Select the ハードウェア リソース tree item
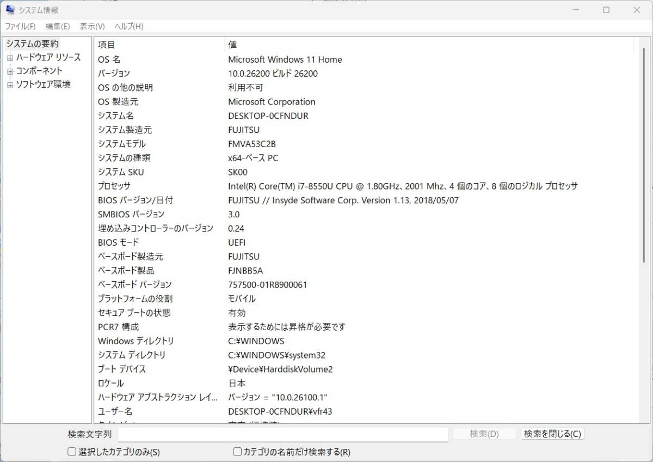 coord(48,57)
